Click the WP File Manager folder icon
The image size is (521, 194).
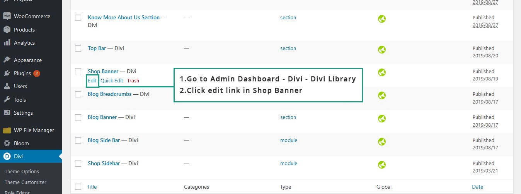[x=7, y=130]
